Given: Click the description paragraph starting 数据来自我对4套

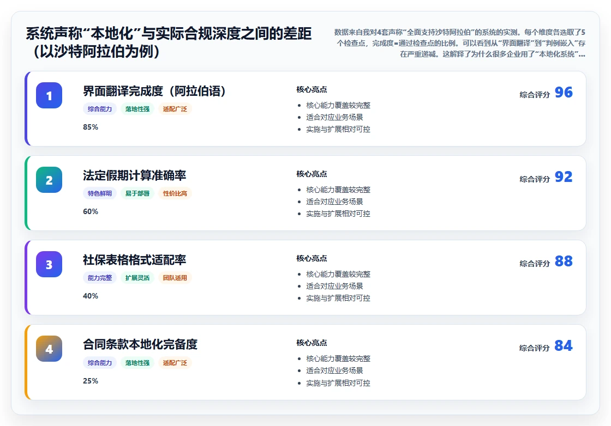Looking at the screenshot, I should 460,43.
